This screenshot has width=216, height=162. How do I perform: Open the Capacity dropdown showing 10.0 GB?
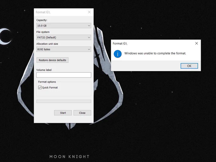(x=64, y=26)
